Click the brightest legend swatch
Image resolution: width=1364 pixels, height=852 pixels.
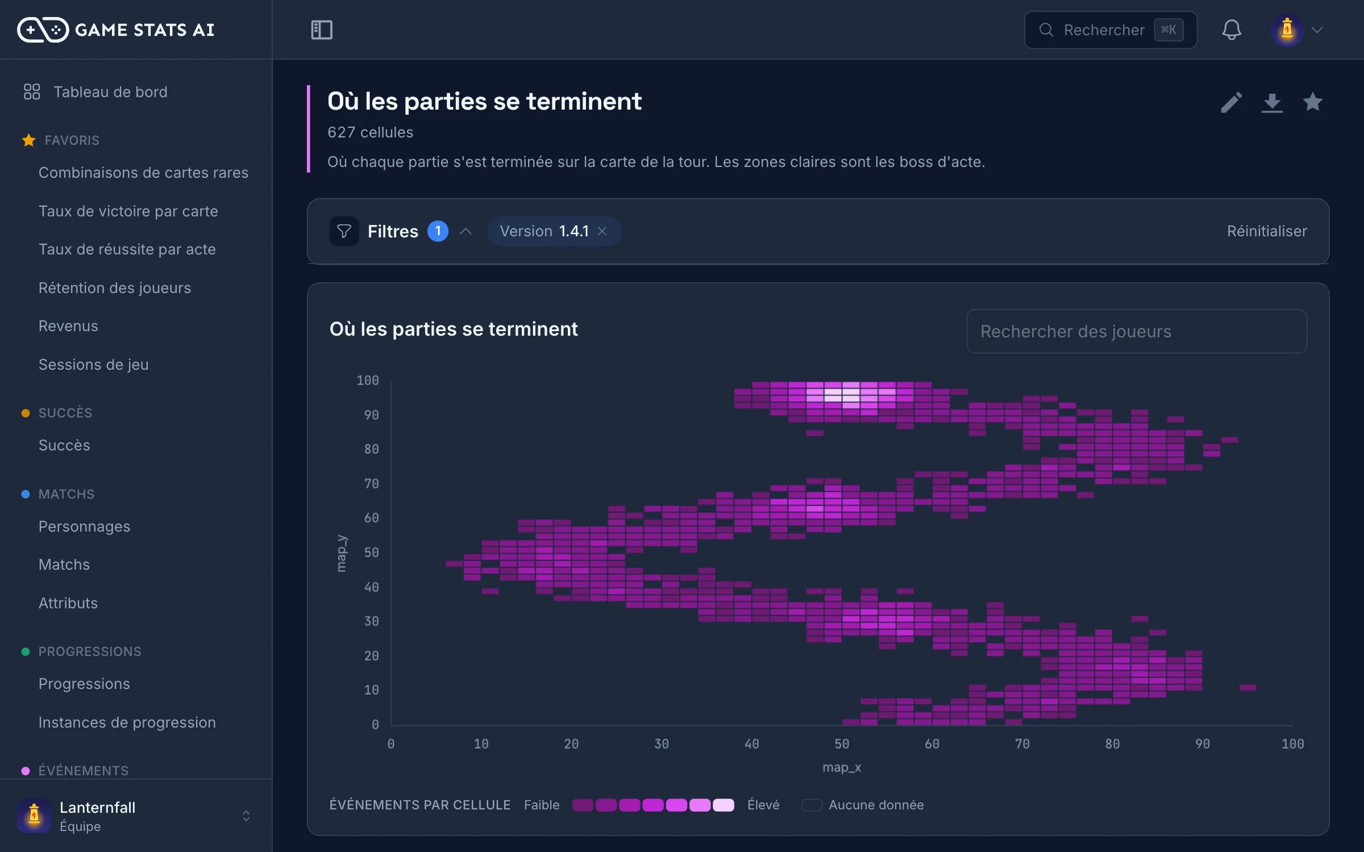tap(723, 805)
